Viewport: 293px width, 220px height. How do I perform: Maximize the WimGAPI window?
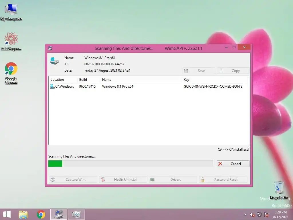(234, 47)
